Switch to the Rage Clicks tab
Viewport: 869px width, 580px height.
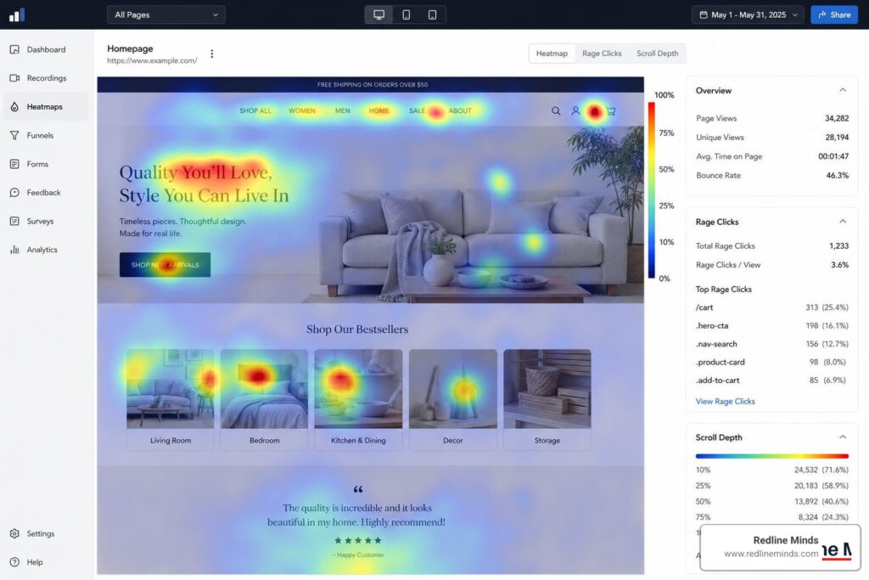pyautogui.click(x=602, y=53)
